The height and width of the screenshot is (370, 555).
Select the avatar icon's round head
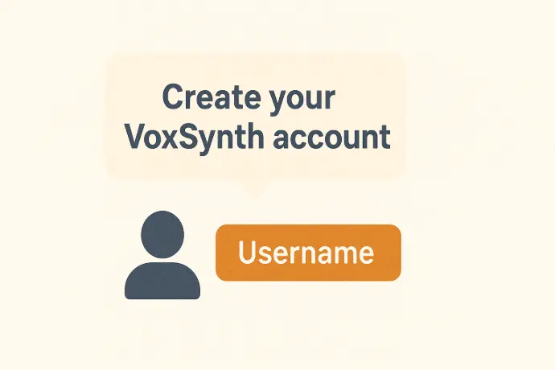click(162, 234)
